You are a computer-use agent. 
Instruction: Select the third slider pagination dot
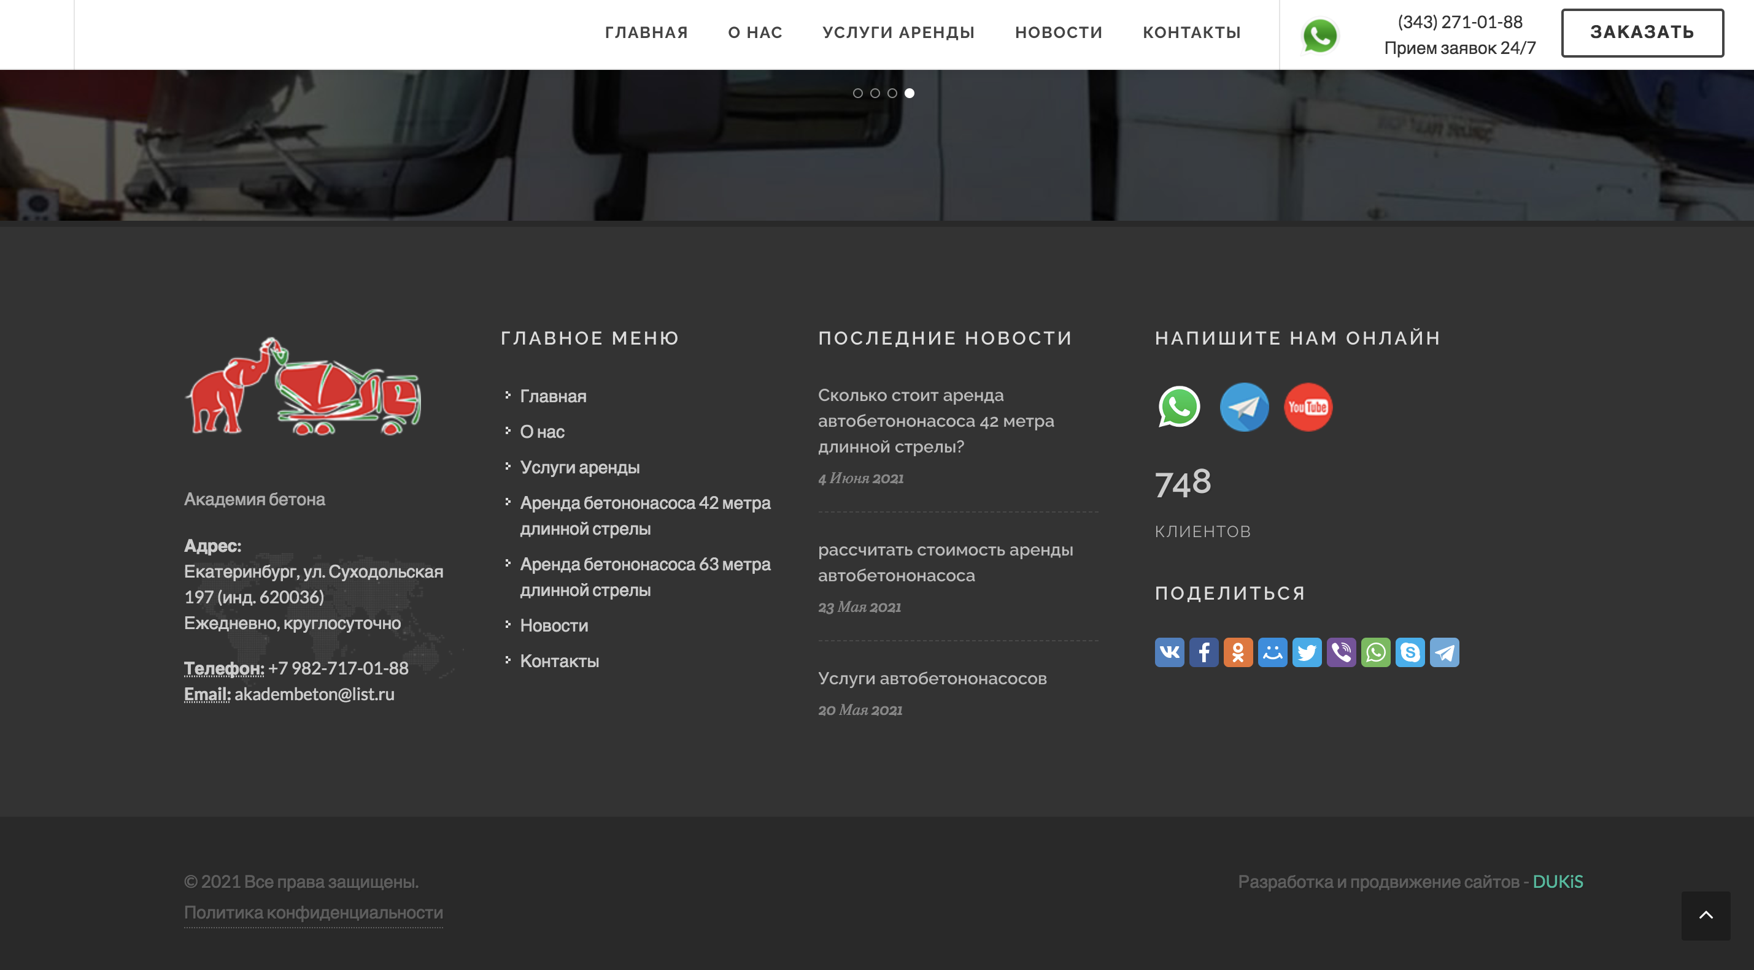[892, 93]
